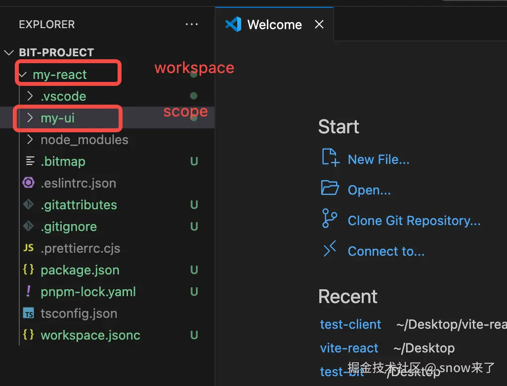
Task: Open the Explorer more actions ellipsis
Action: coord(191,24)
